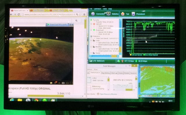The width and height of the screenshot is (186, 115).
Task: Bookmark this page with the star icon
Action: pos(80,15)
